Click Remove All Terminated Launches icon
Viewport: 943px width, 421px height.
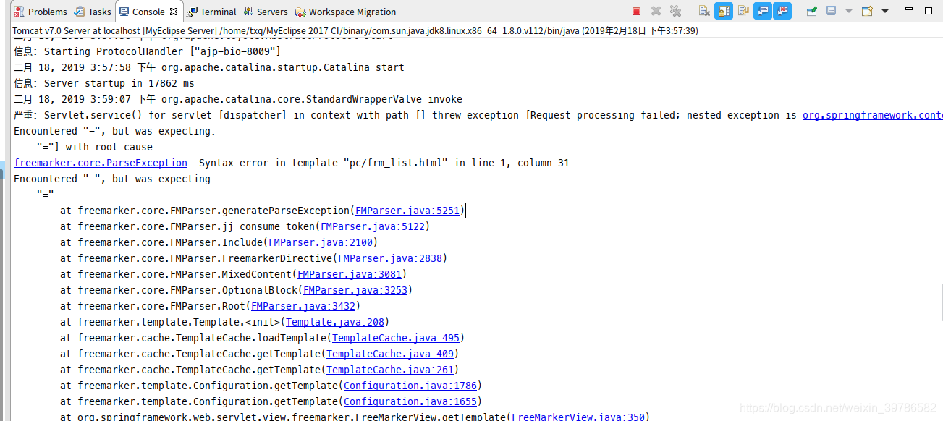[x=675, y=11]
